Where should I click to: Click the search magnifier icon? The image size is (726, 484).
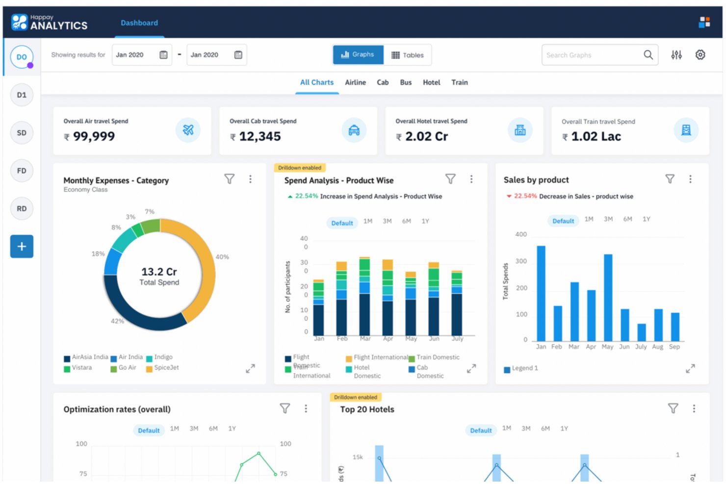point(648,55)
